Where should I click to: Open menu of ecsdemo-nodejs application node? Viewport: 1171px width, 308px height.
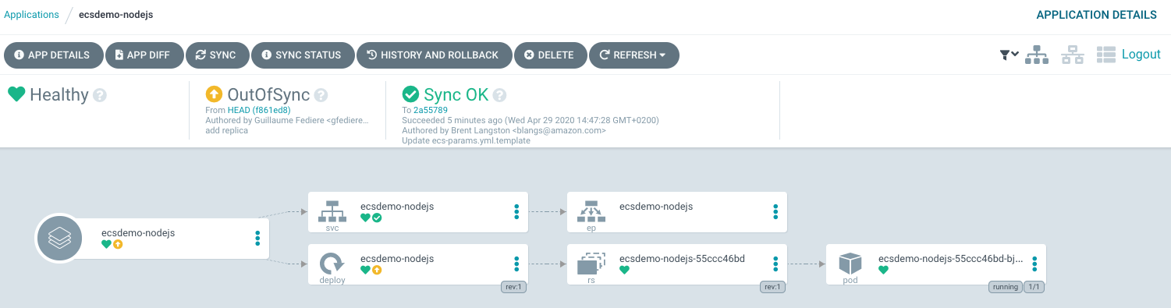pos(257,238)
